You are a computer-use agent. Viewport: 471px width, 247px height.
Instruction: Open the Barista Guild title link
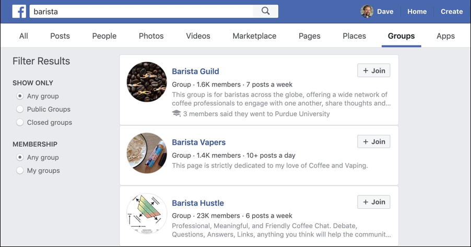(195, 72)
